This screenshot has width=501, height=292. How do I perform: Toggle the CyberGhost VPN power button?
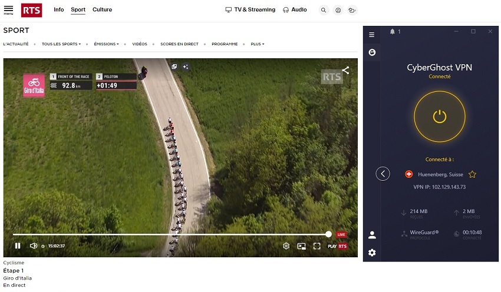(439, 117)
